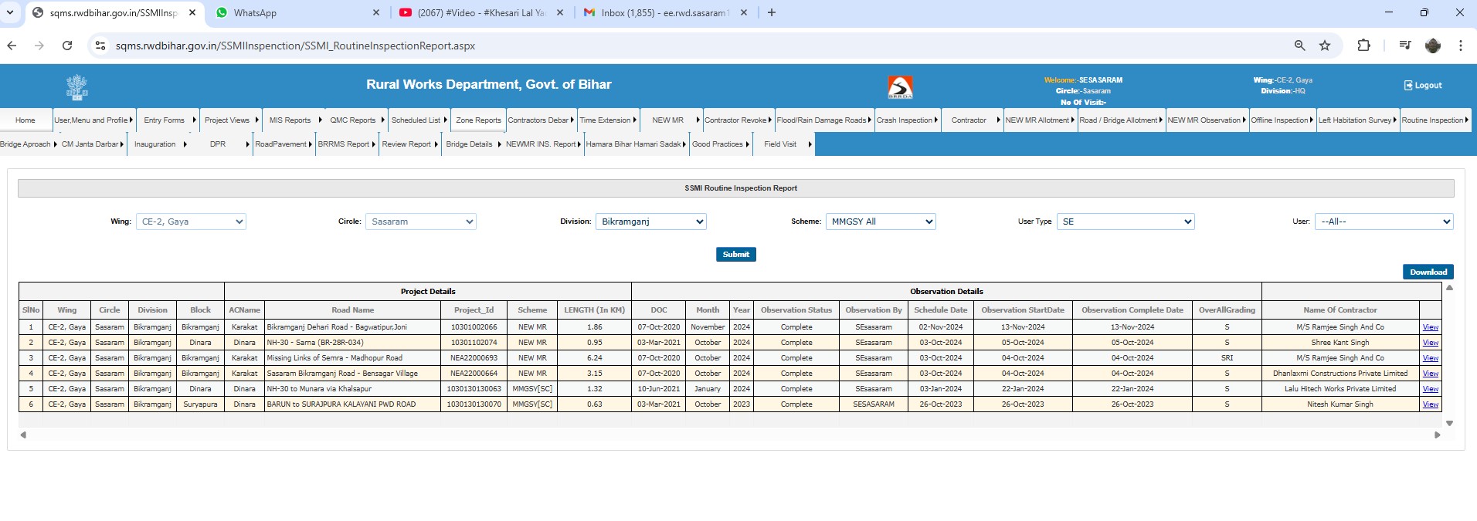Click the Bihar government emblem logo
This screenshot has width=1477, height=521.
pos(76,86)
